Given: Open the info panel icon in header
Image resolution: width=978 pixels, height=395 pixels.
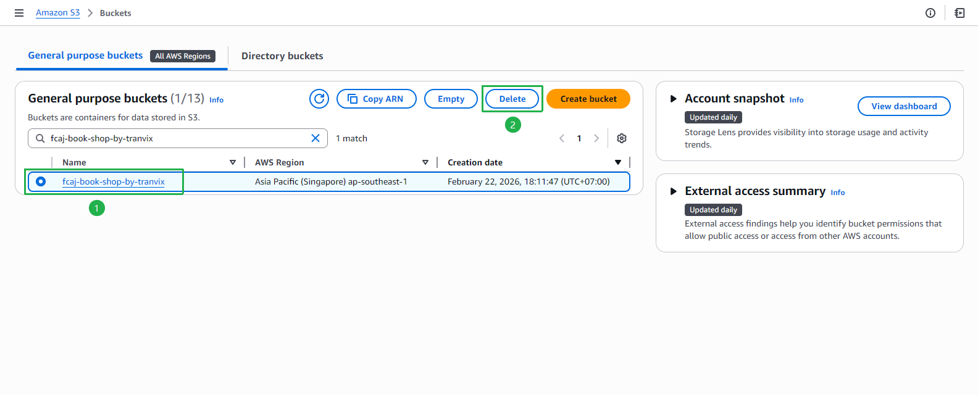Looking at the screenshot, I should point(930,13).
